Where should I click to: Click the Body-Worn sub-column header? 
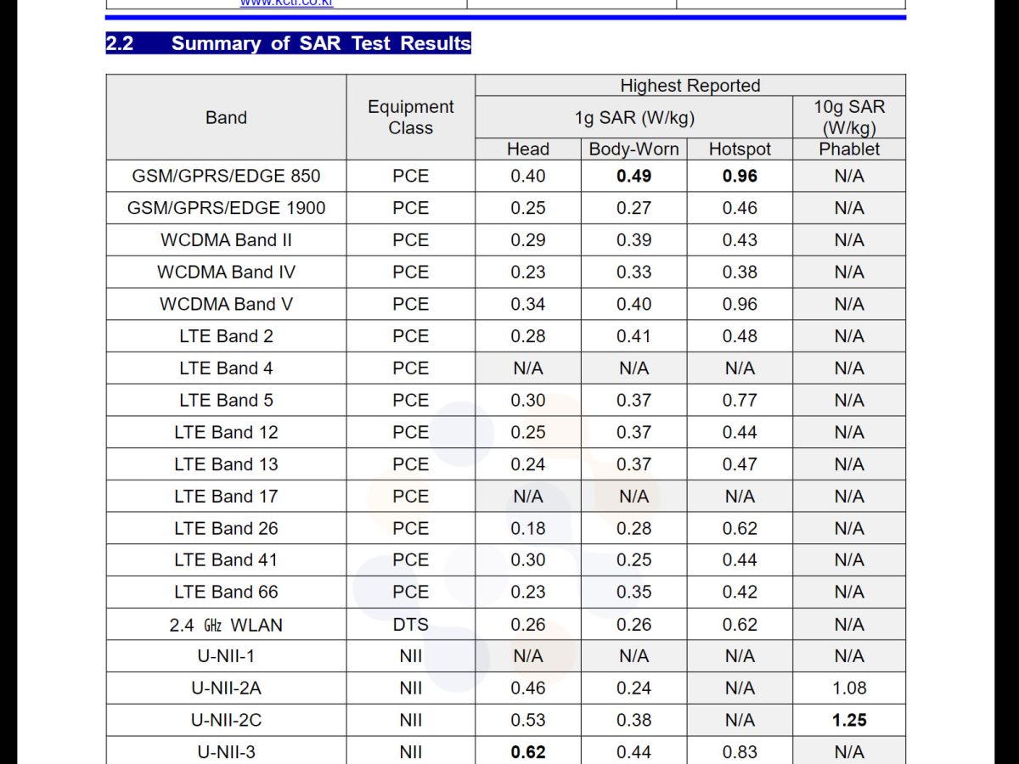(x=633, y=149)
